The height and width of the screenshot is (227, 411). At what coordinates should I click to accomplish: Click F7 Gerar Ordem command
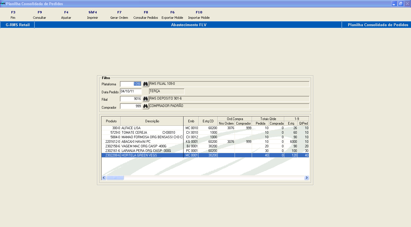point(119,15)
